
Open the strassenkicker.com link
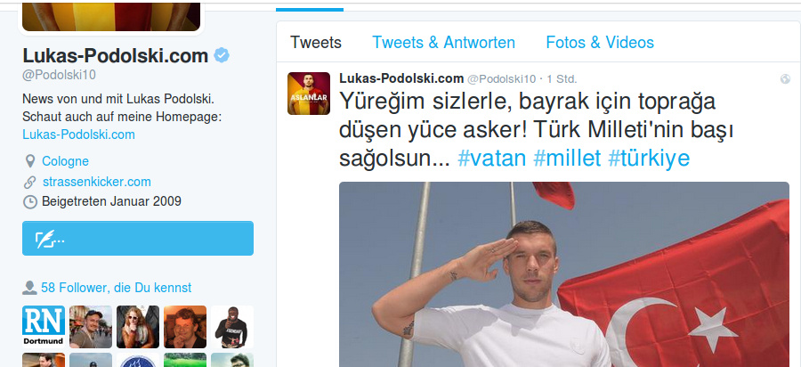pyautogui.click(x=96, y=182)
